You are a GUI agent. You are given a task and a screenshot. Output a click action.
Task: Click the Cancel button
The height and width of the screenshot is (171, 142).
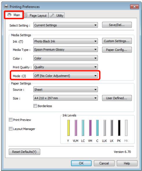(x=104, y=163)
